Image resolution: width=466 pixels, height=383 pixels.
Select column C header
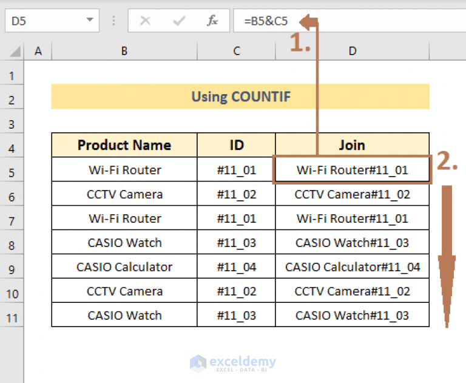(x=236, y=51)
